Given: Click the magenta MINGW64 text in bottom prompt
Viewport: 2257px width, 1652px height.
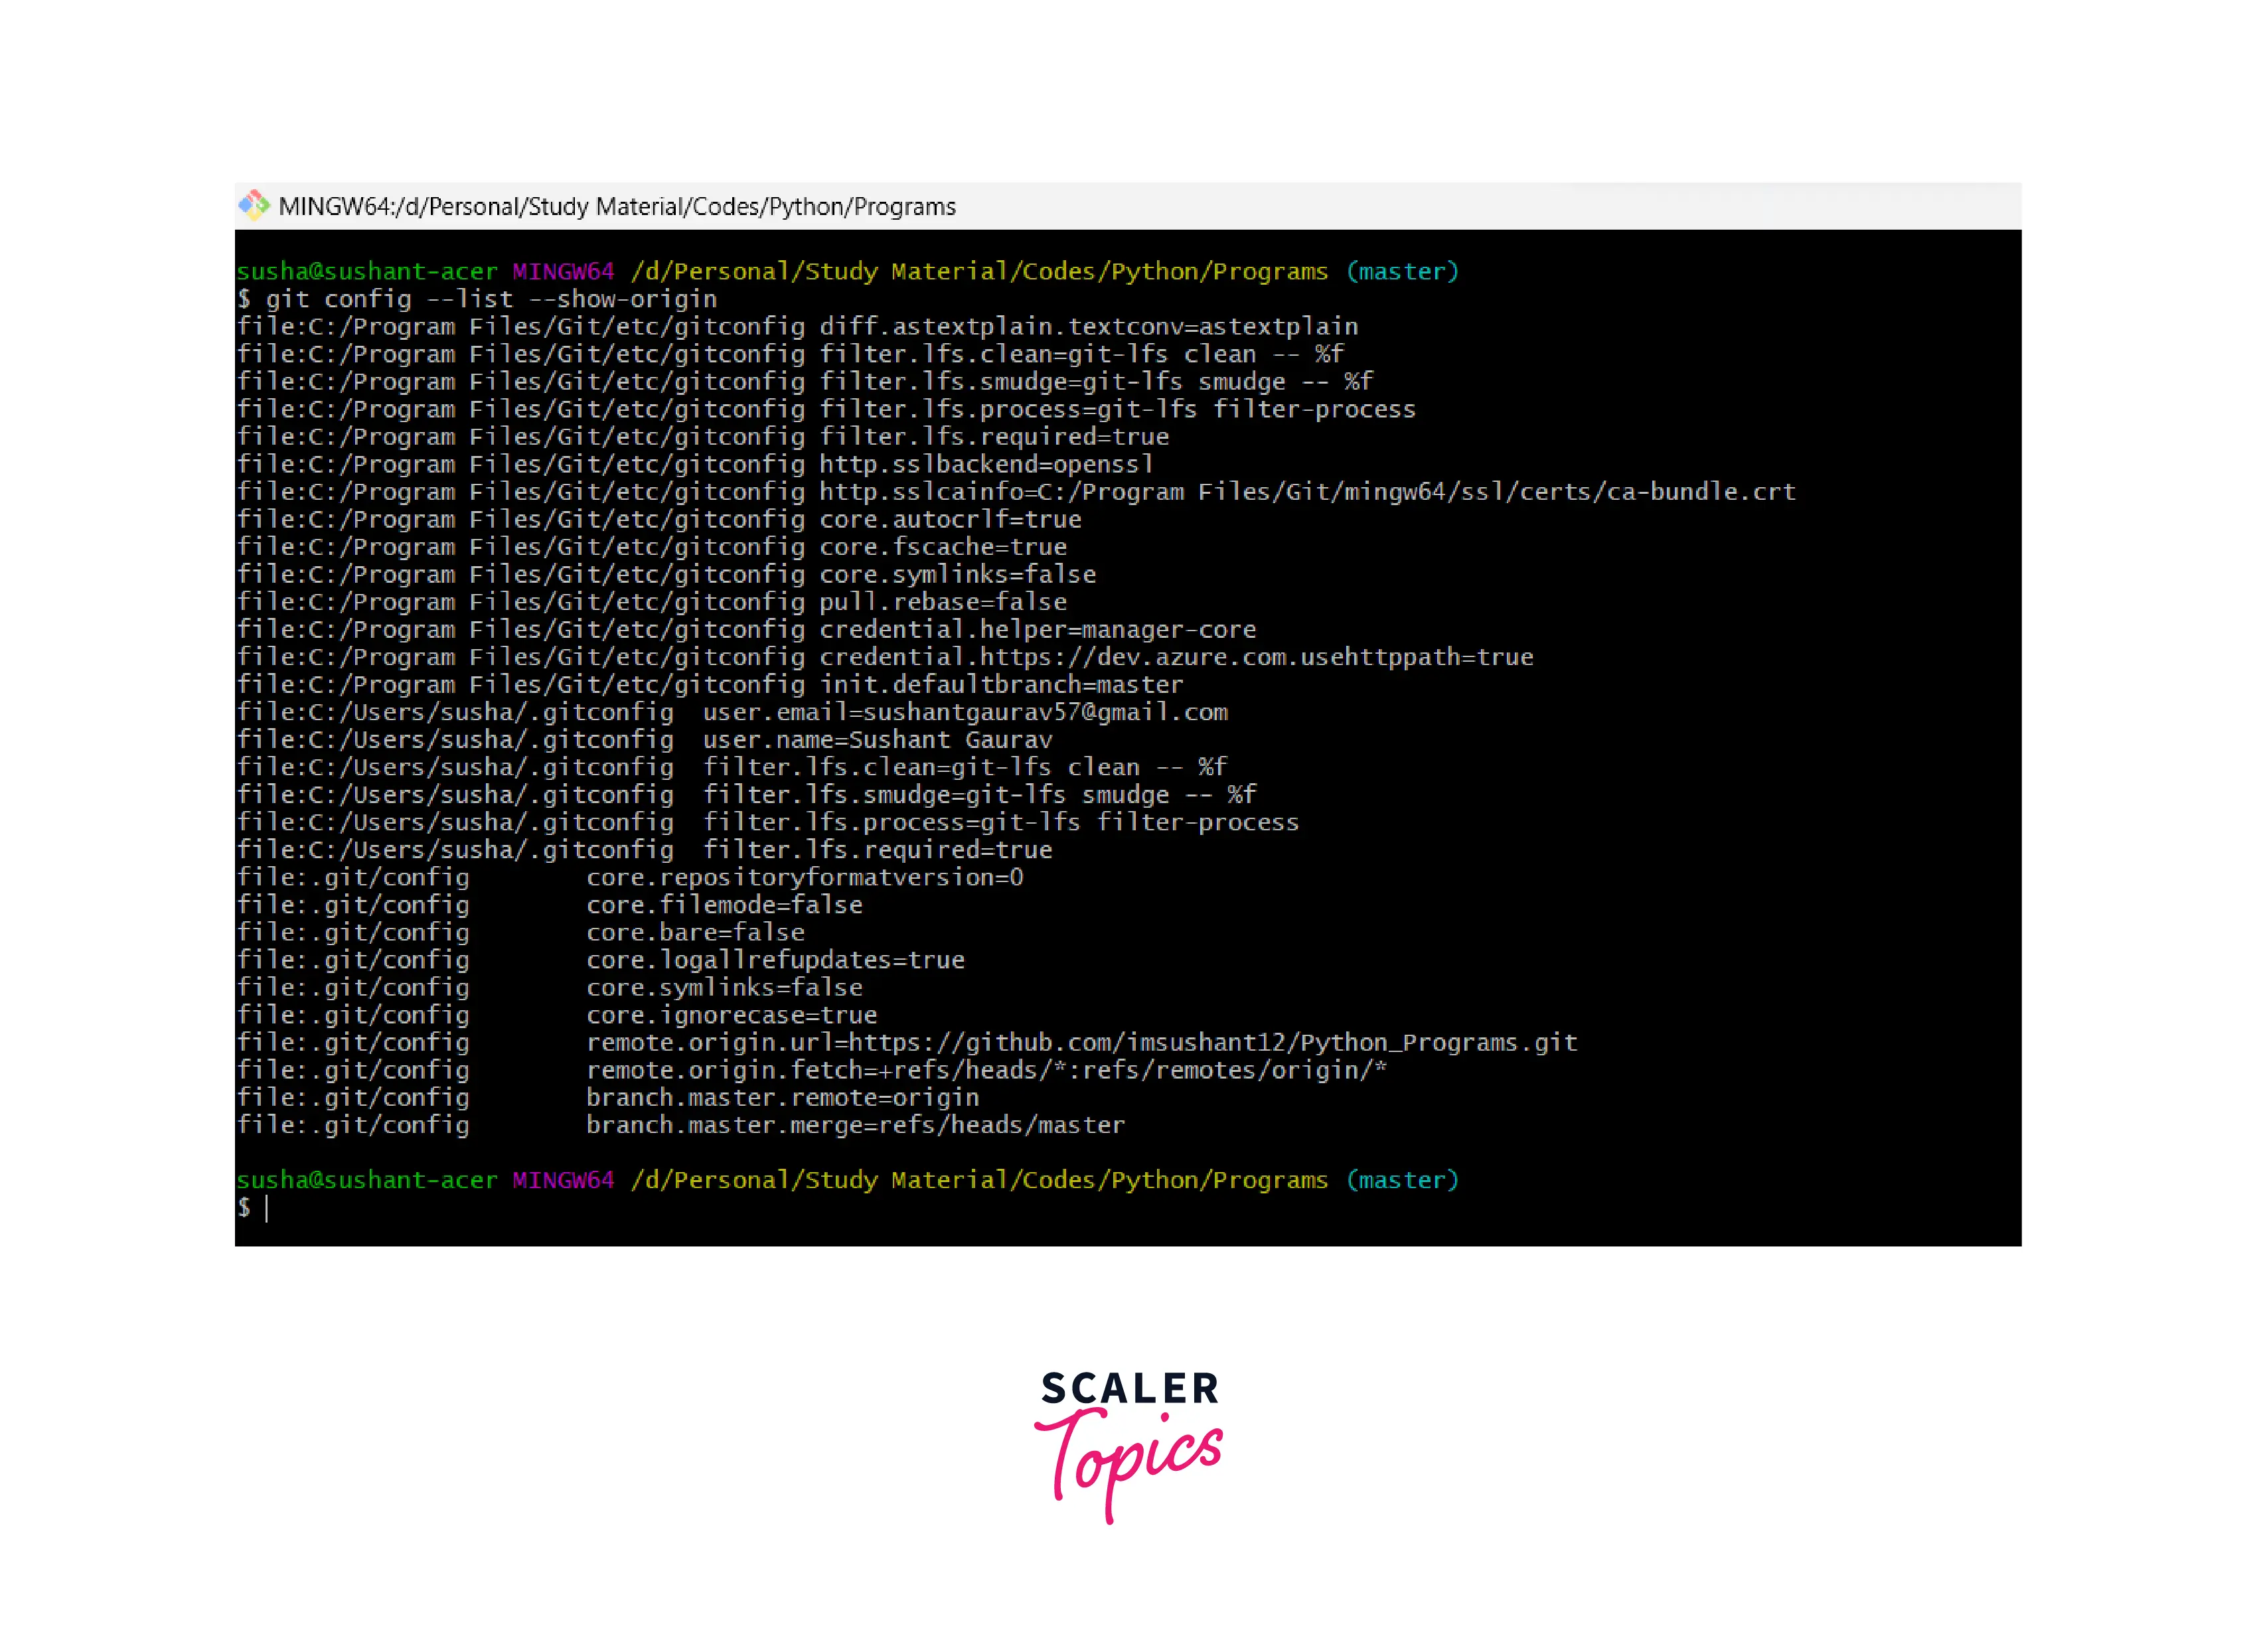Looking at the screenshot, I should point(563,1180).
